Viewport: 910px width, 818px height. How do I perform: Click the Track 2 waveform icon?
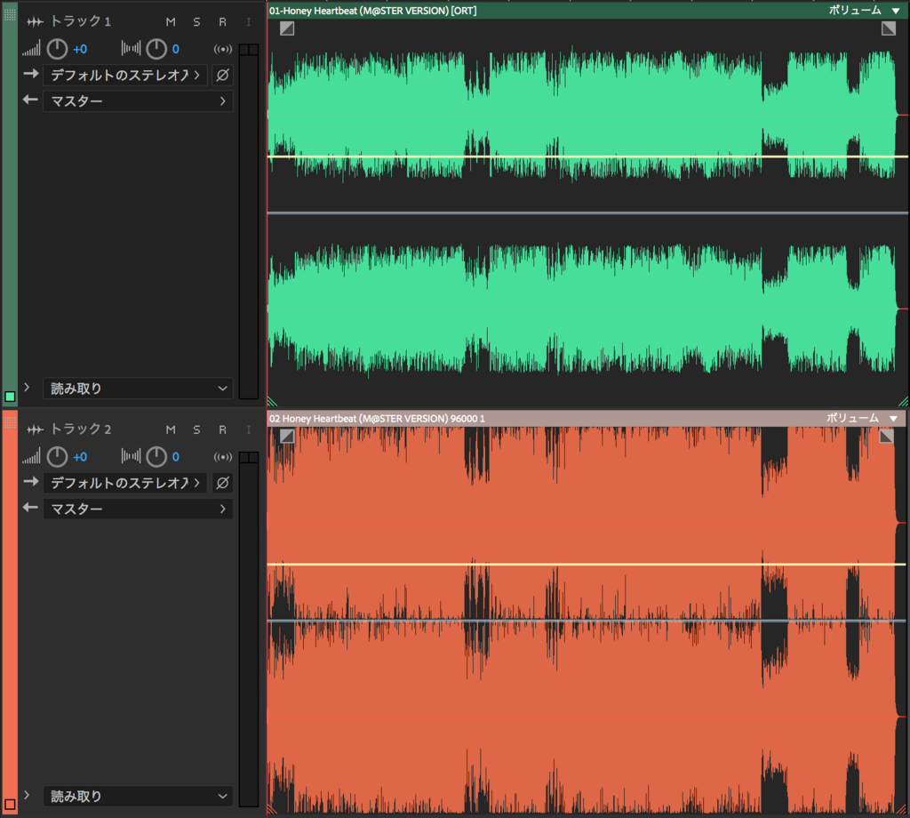point(35,429)
